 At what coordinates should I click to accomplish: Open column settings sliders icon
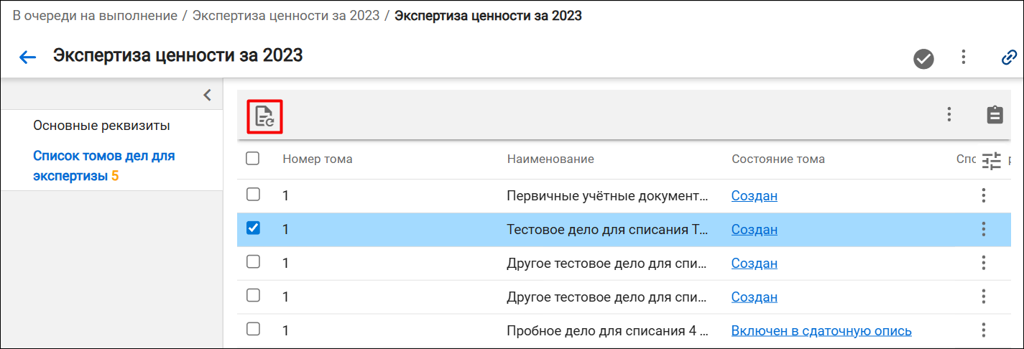[992, 161]
